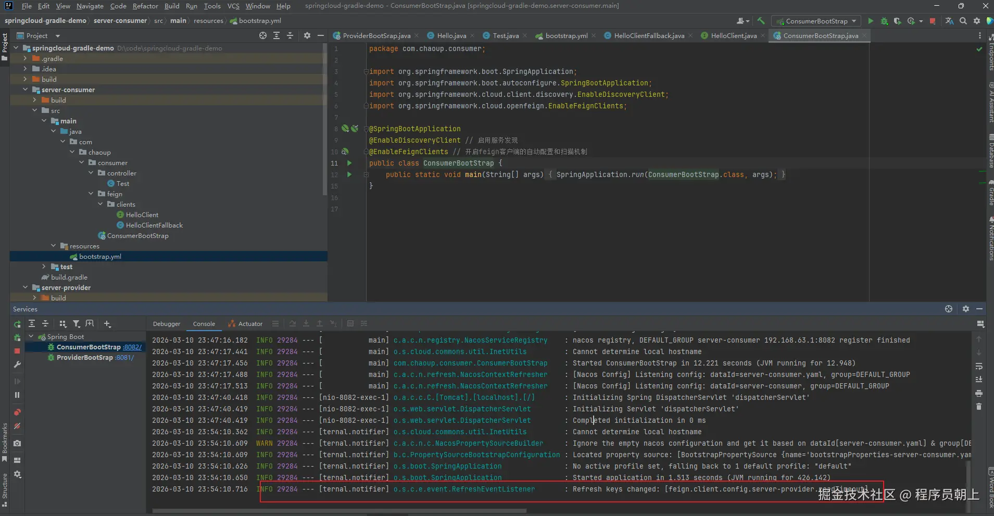Take thread dump with the camera icon
Image resolution: width=994 pixels, height=516 pixels.
[x=17, y=443]
